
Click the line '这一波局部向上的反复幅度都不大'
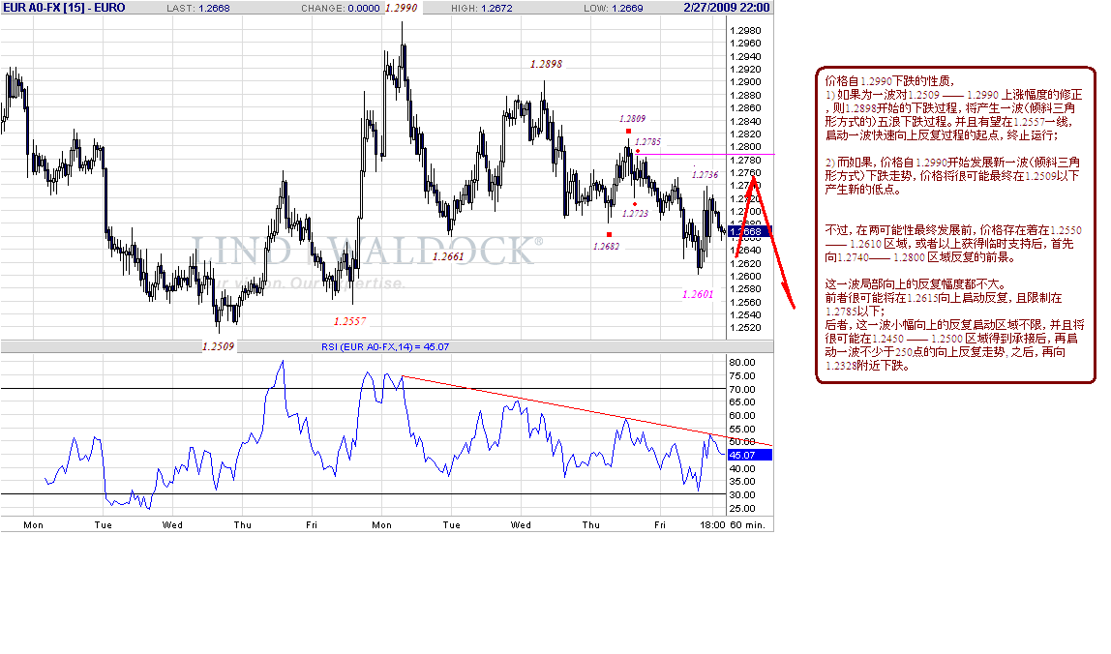point(916,284)
